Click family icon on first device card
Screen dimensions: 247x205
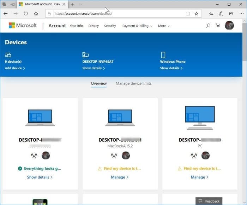(x=34, y=155)
